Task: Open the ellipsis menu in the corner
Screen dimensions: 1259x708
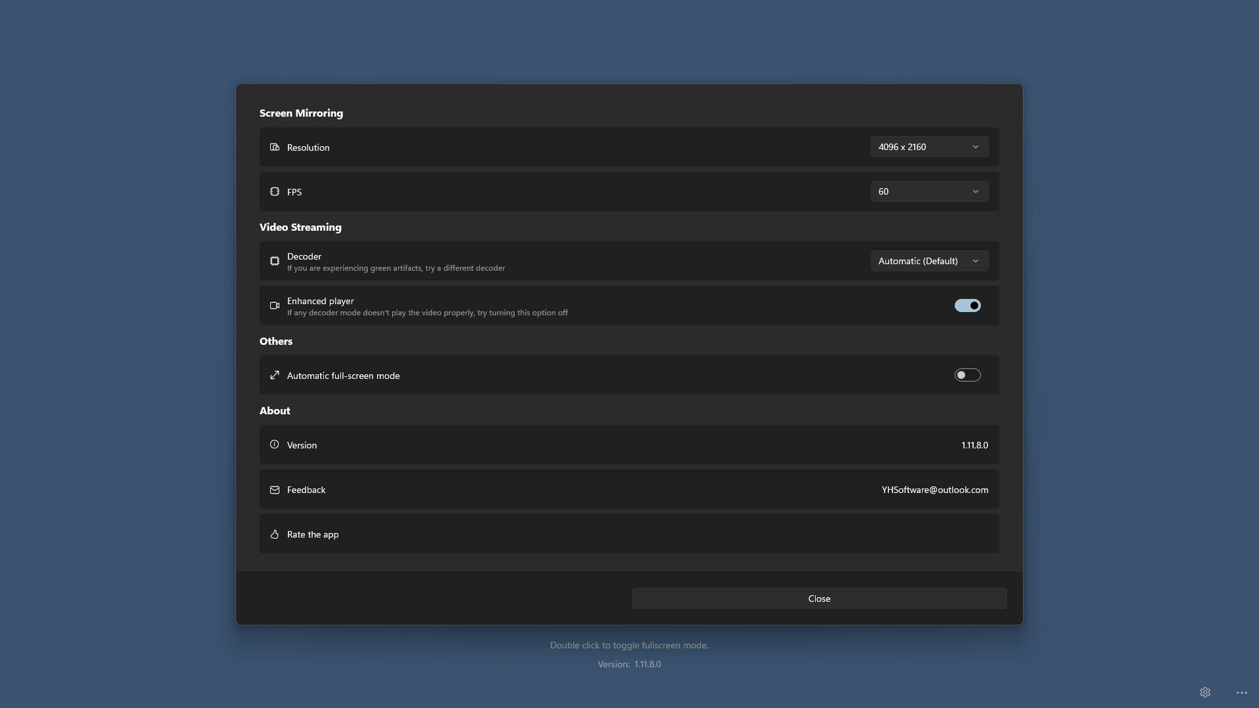Action: [1241, 692]
